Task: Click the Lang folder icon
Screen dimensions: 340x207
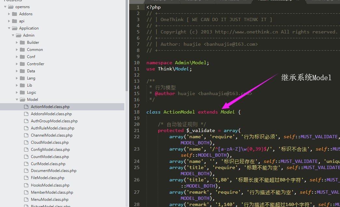Action: tap(22, 78)
